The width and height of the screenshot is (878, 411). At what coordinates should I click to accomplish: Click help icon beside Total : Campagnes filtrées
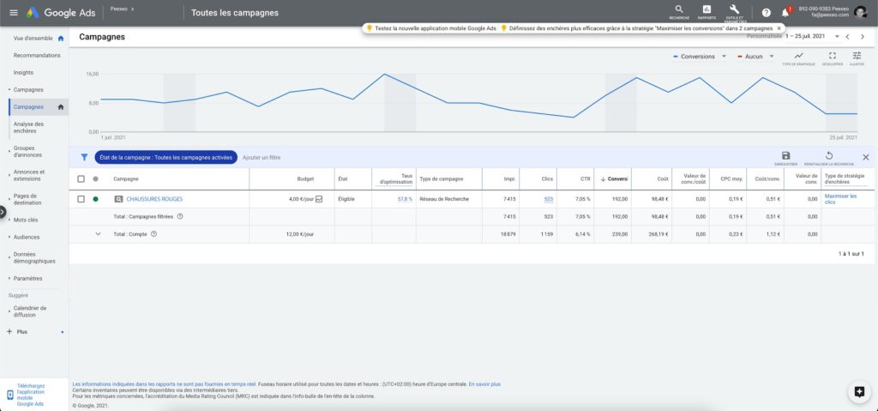coord(180,216)
